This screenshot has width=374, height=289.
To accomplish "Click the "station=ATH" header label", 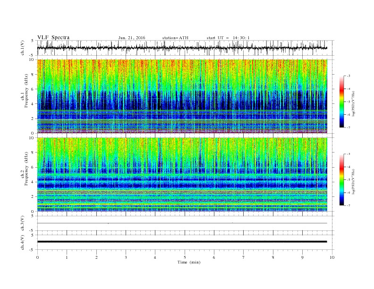I will point(175,38).
